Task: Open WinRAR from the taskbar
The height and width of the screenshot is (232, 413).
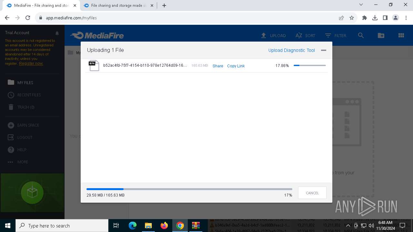Action: coord(196,226)
